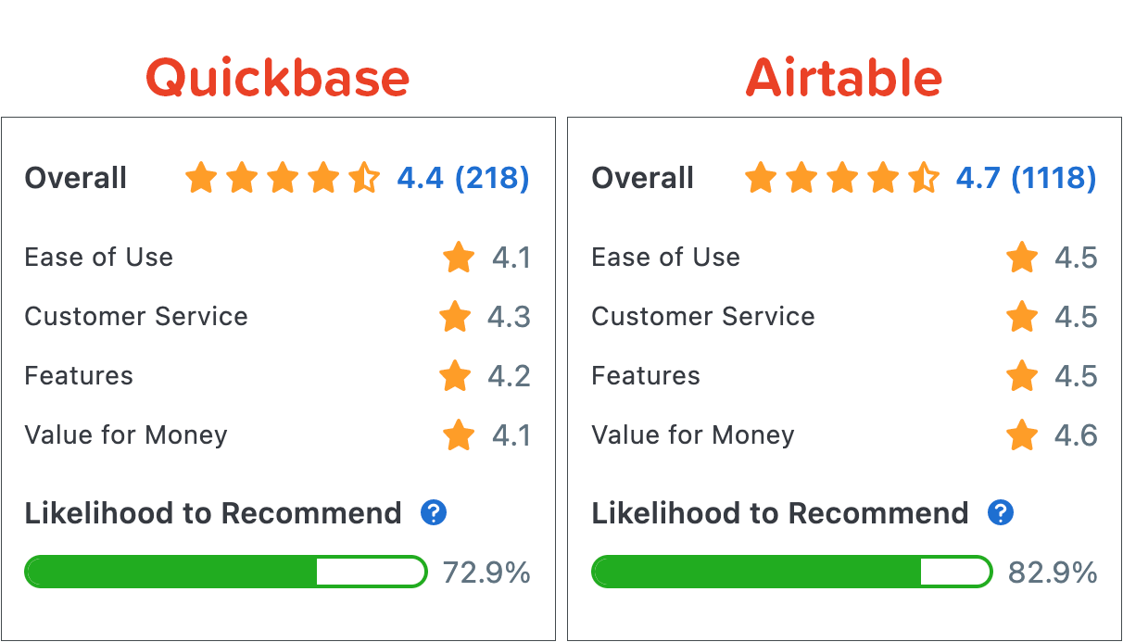This screenshot has width=1123, height=642.
Task: Click Airtable Customer Service star icon
Action: point(1022,317)
